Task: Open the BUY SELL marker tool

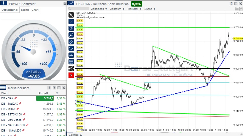Action: pos(71,62)
